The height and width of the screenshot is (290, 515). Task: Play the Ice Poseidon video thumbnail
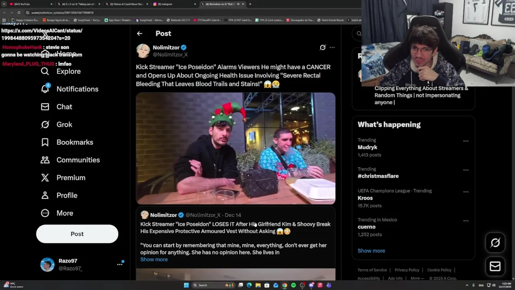[x=235, y=149]
